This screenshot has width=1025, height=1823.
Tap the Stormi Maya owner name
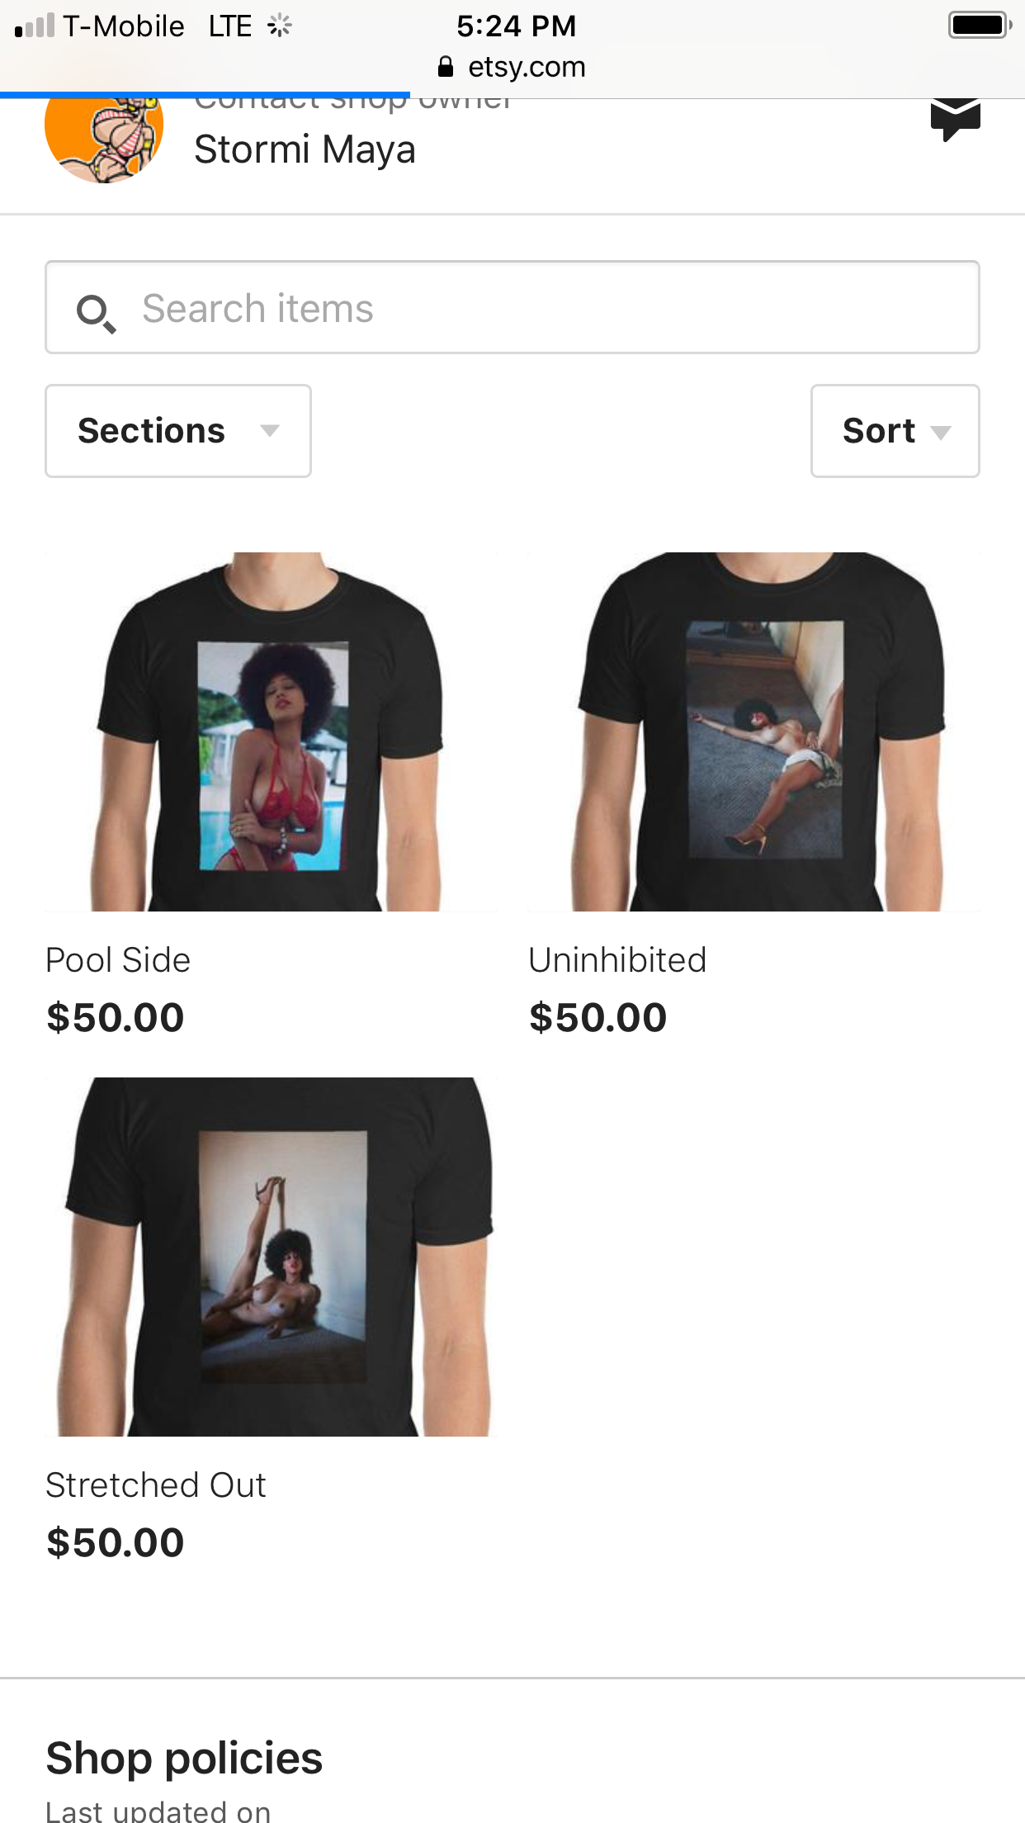tap(305, 149)
